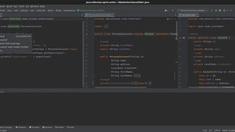235x132 pixels.
Task: Close the PersonalAccount.java tab
Action: 113,15
